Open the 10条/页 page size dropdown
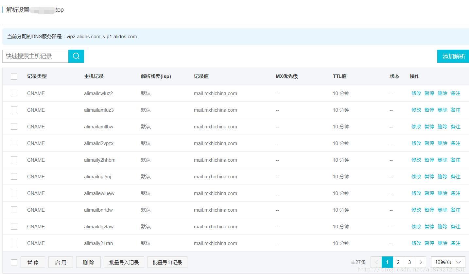Screen dimensions: 469x276 point(448,262)
